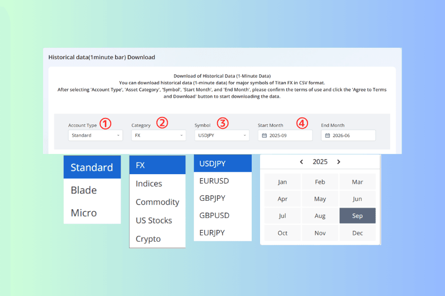Pick Apr in the month picker

282,199
